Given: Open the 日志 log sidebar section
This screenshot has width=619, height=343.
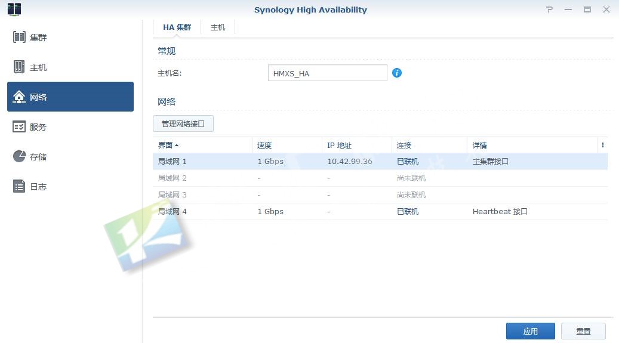Looking at the screenshot, I should coord(70,186).
